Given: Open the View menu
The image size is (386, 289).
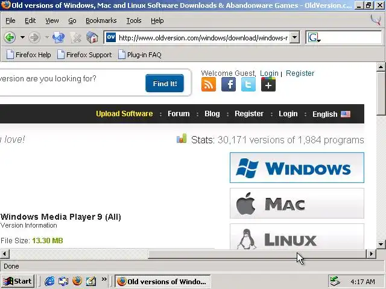Looking at the screenshot, I should (x=52, y=20).
